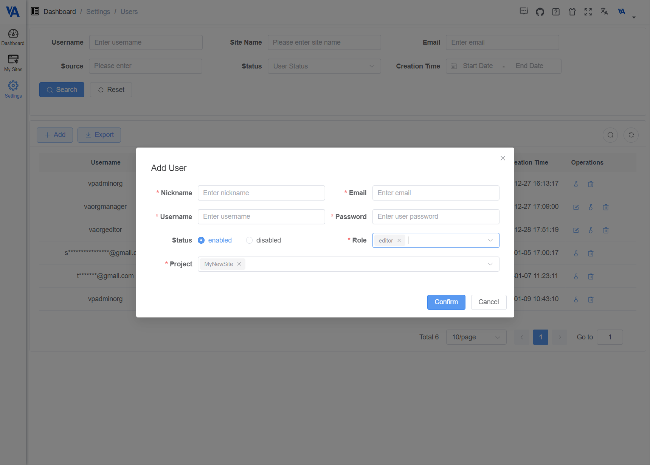Screen dimensions: 650x465
Task: Toggle the sidebar collapse icon
Action: [x=35, y=11]
